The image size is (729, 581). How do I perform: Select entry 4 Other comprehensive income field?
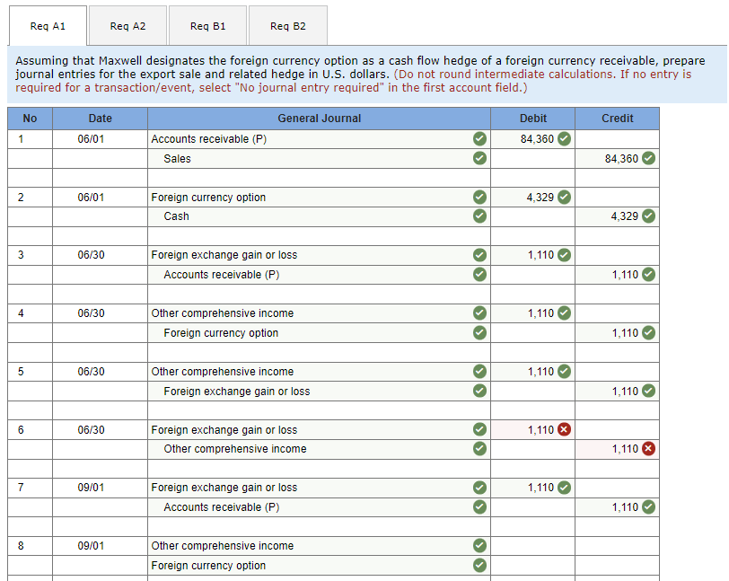319,313
